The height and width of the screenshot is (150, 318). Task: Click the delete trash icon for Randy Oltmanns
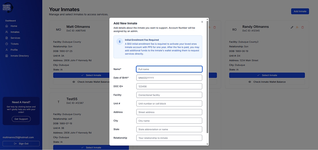[302, 28]
